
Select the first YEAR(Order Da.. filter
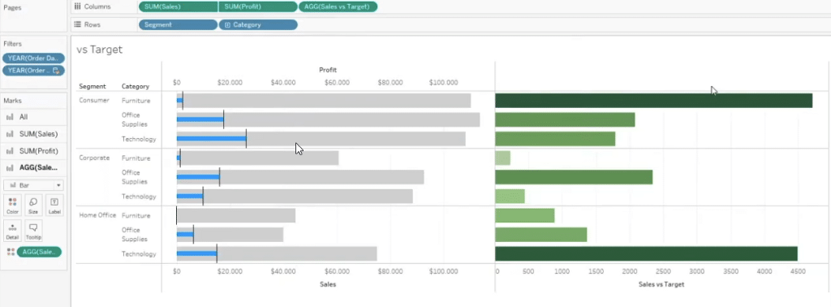point(33,58)
